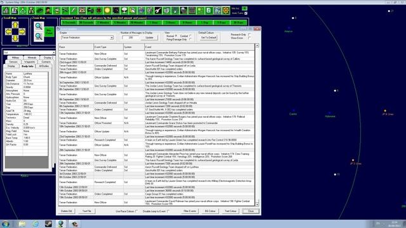Toggle Use Race Colours checkbox
This screenshot has height=228, width=406.
(136, 211)
